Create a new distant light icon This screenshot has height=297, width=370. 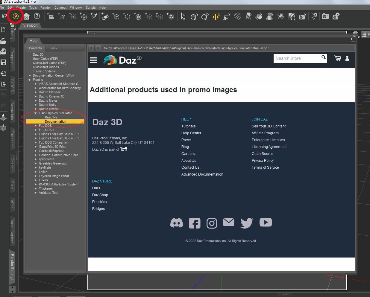(x=62, y=16)
